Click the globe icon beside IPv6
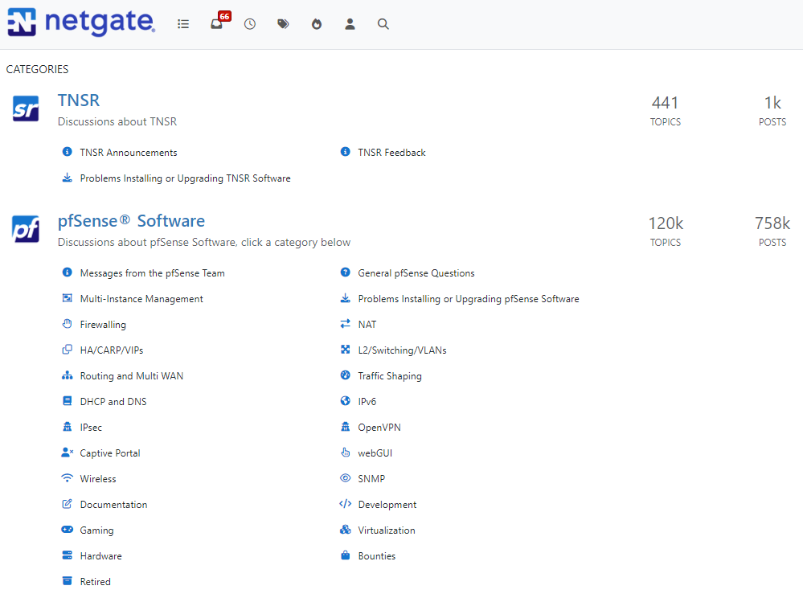 [345, 401]
